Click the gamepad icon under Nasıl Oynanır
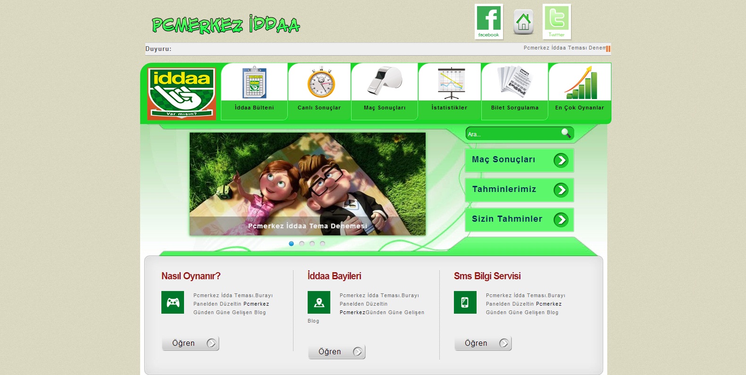The image size is (746, 375). [x=173, y=302]
